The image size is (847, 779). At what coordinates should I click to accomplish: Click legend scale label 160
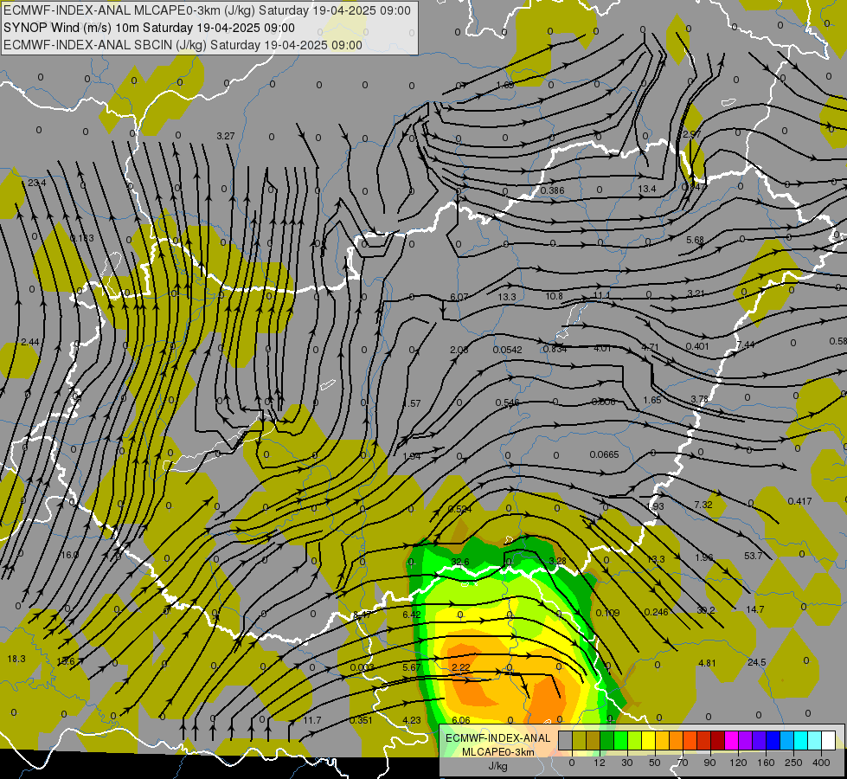pyautogui.click(x=766, y=763)
